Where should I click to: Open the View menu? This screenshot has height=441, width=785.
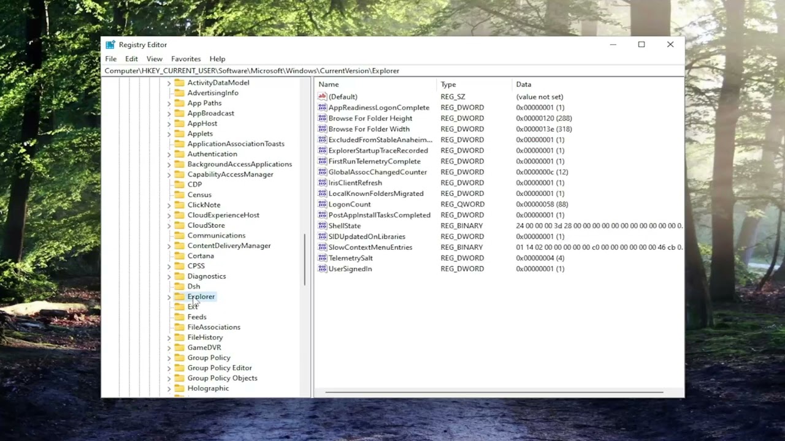pyautogui.click(x=155, y=59)
